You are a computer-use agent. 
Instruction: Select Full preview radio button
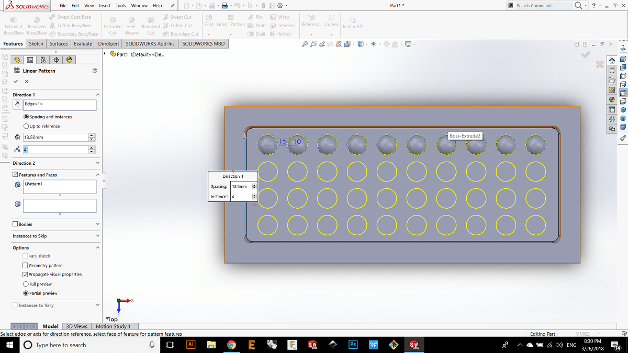point(26,284)
